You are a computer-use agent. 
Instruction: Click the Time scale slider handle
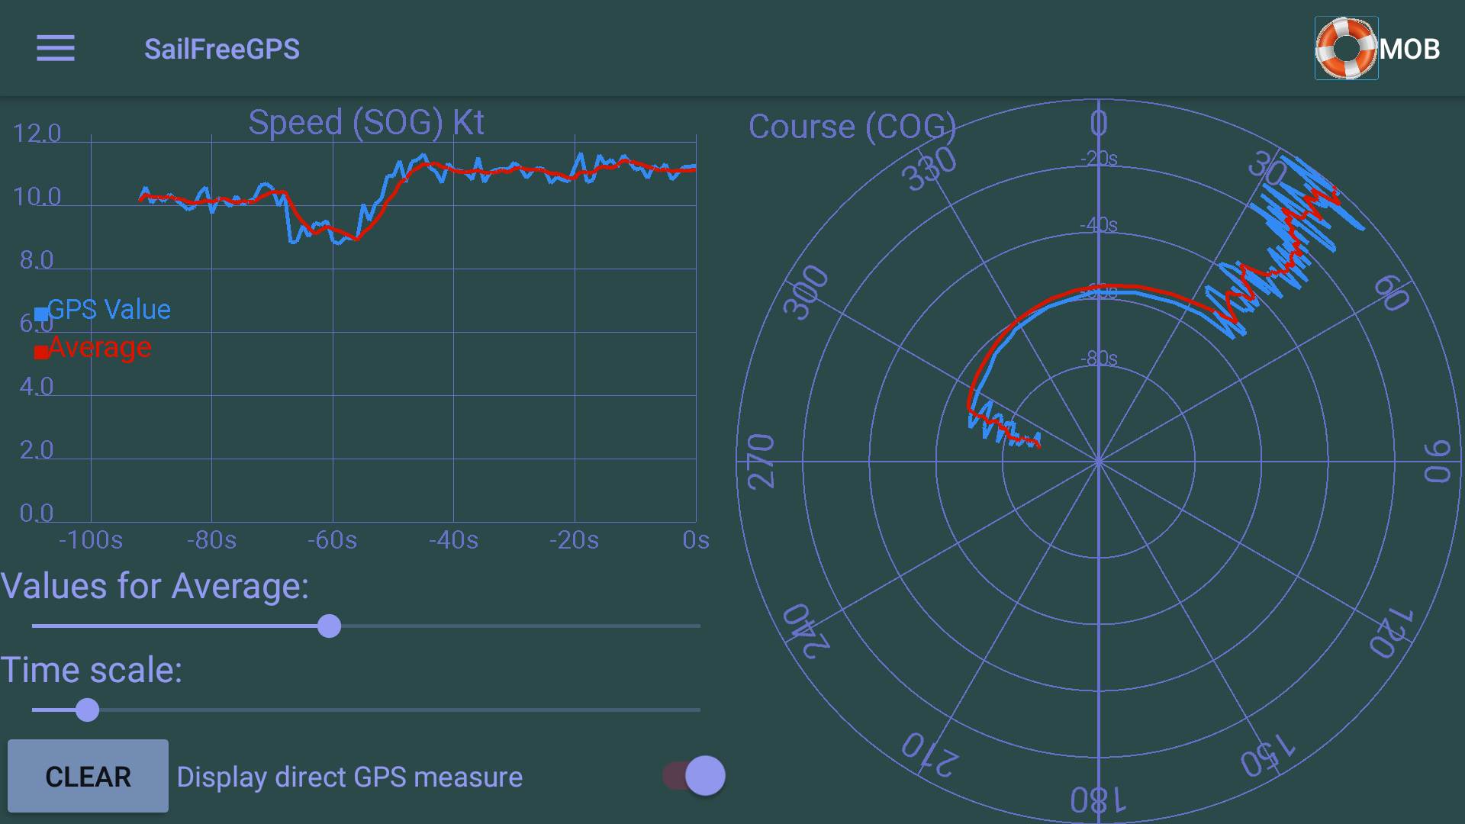coord(88,710)
